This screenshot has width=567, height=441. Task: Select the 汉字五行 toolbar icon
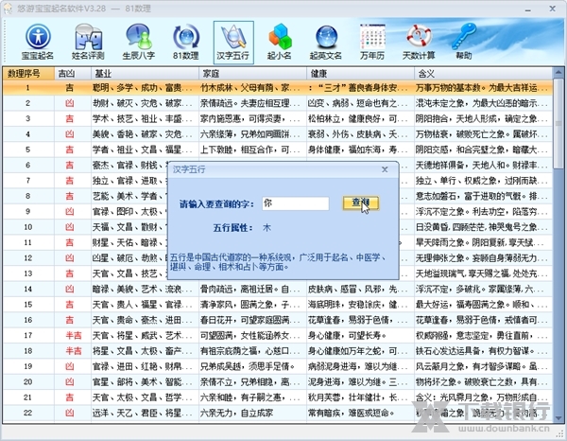click(x=233, y=43)
